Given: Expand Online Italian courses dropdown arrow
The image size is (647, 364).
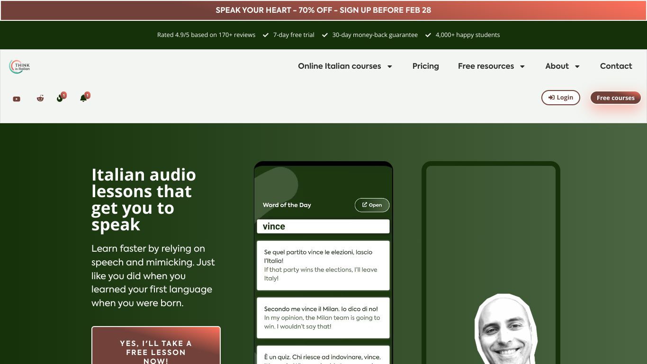Looking at the screenshot, I should [390, 66].
